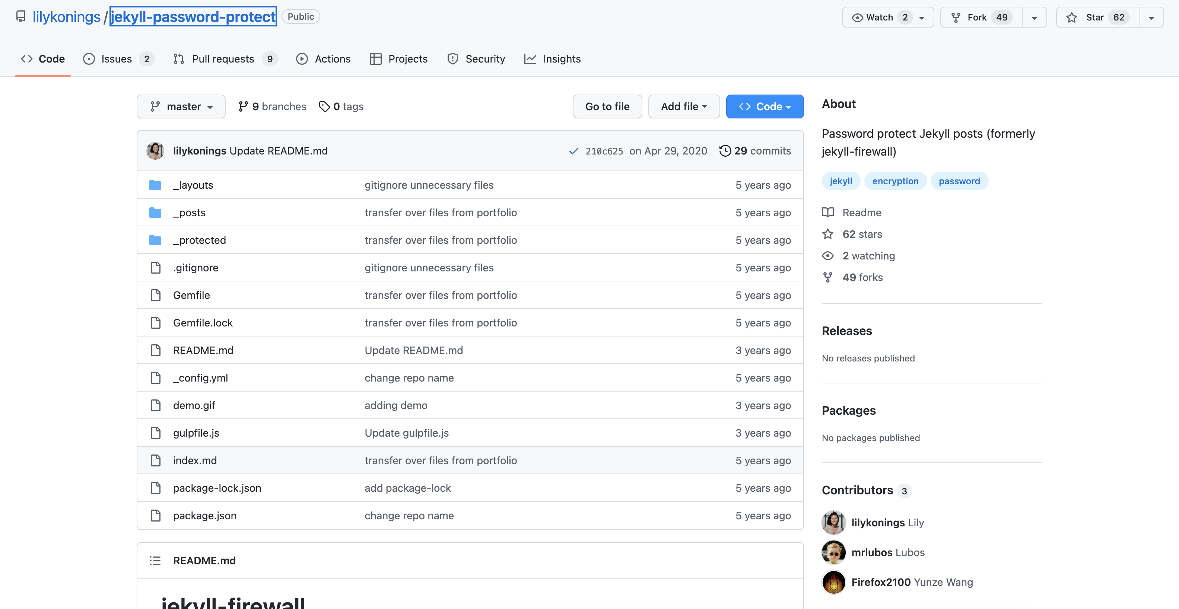Click the file icon next to package.json
The height and width of the screenshot is (609, 1179).
pyautogui.click(x=156, y=516)
